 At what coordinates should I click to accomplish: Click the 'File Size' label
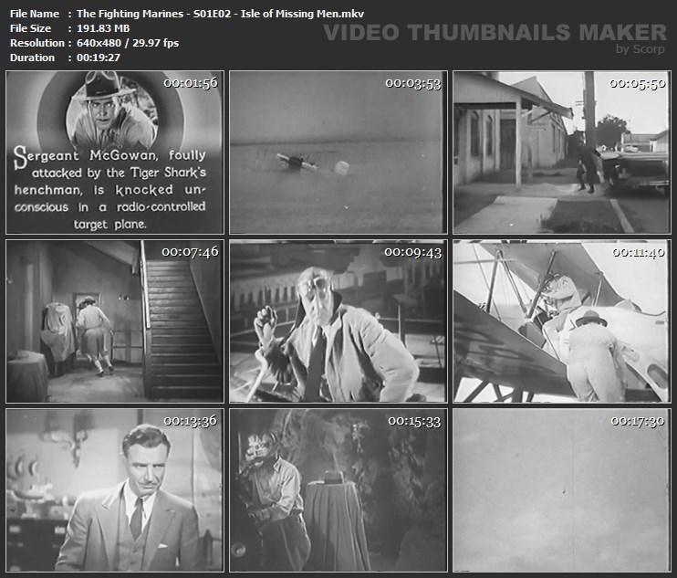coord(30,28)
